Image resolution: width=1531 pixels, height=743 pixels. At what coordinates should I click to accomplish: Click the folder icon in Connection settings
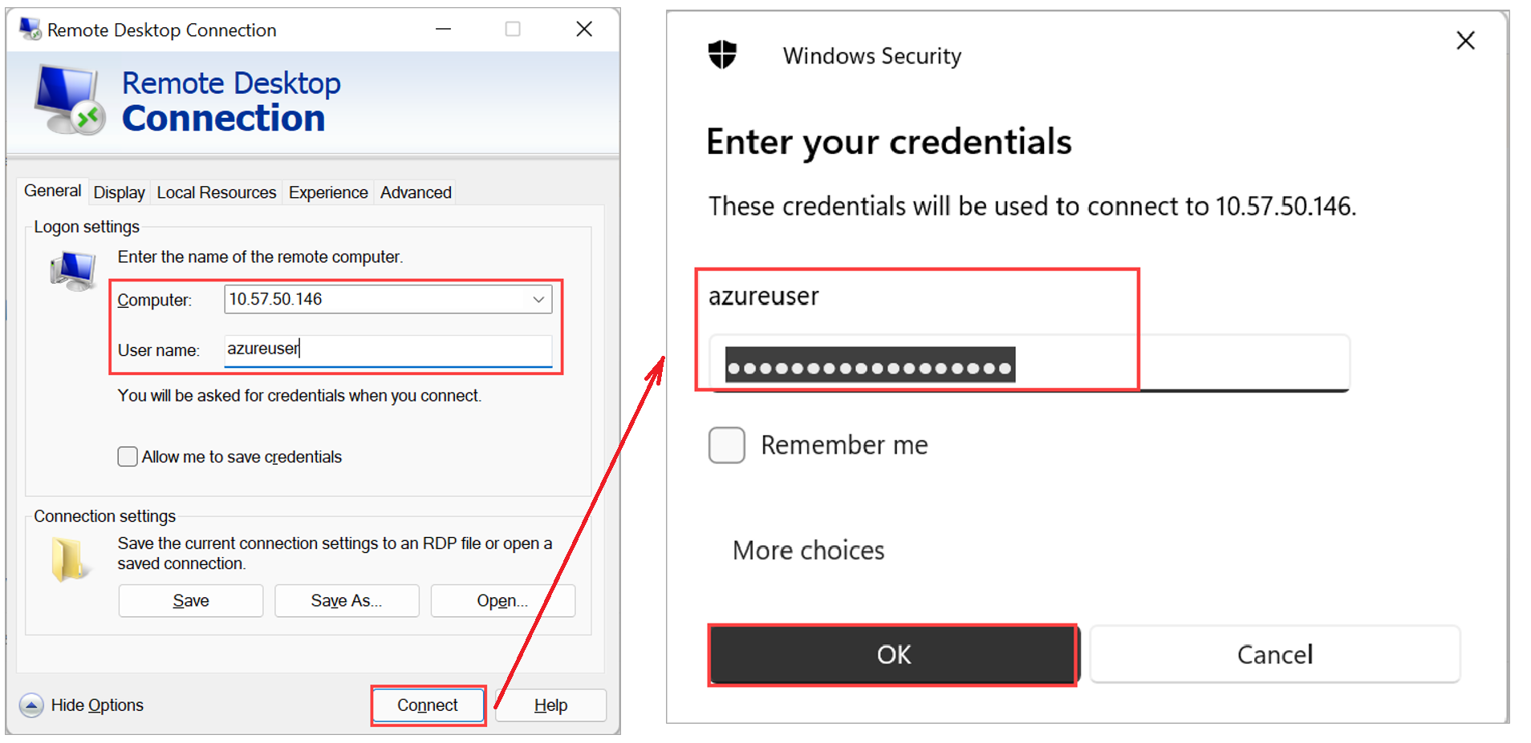tap(68, 556)
